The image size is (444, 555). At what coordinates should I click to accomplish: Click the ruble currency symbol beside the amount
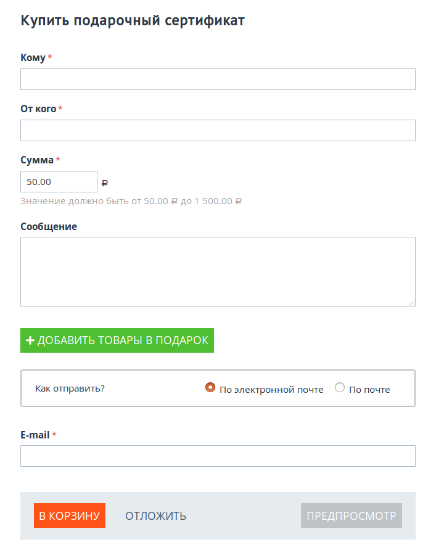pos(105,183)
